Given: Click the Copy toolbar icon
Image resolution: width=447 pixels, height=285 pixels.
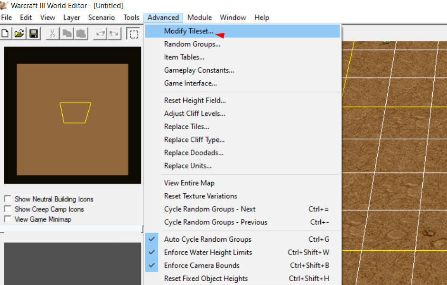Looking at the screenshot, I should pyautogui.click(x=67, y=34).
